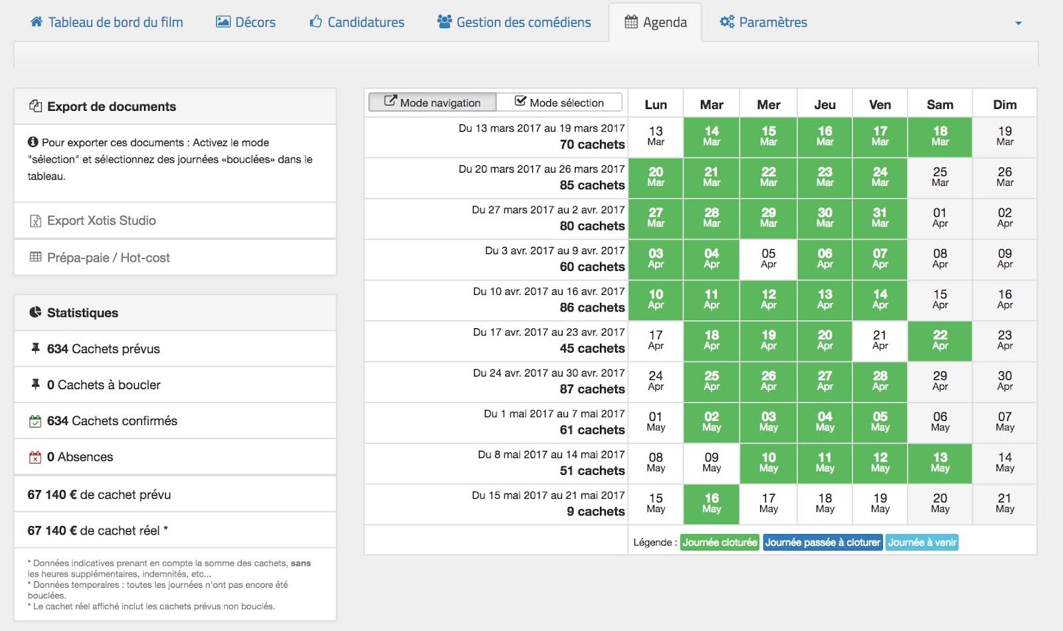
Task: Click the Paramètres gears icon
Action: tap(727, 22)
